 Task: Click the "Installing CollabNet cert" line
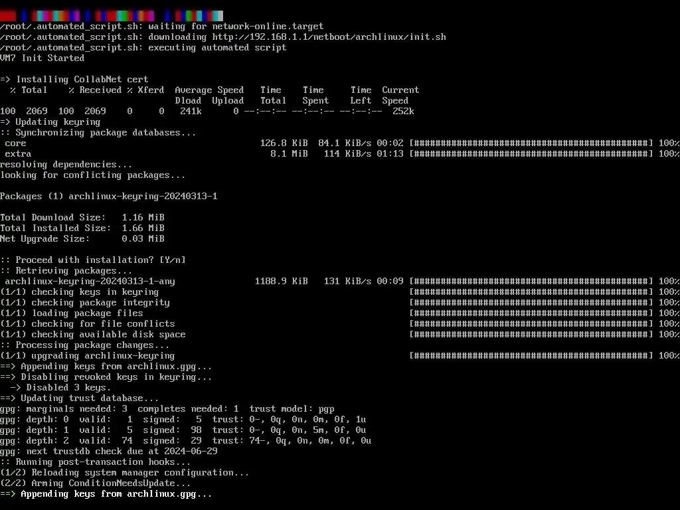pos(74,80)
